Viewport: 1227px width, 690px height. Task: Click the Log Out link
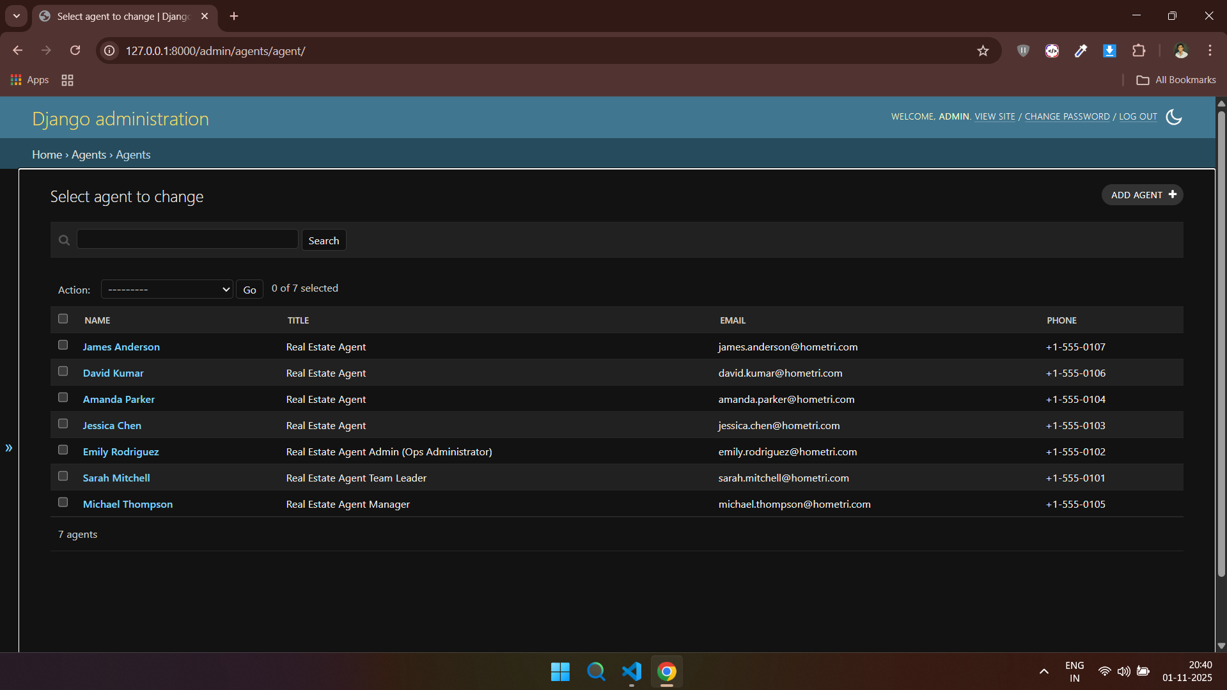pyautogui.click(x=1138, y=116)
